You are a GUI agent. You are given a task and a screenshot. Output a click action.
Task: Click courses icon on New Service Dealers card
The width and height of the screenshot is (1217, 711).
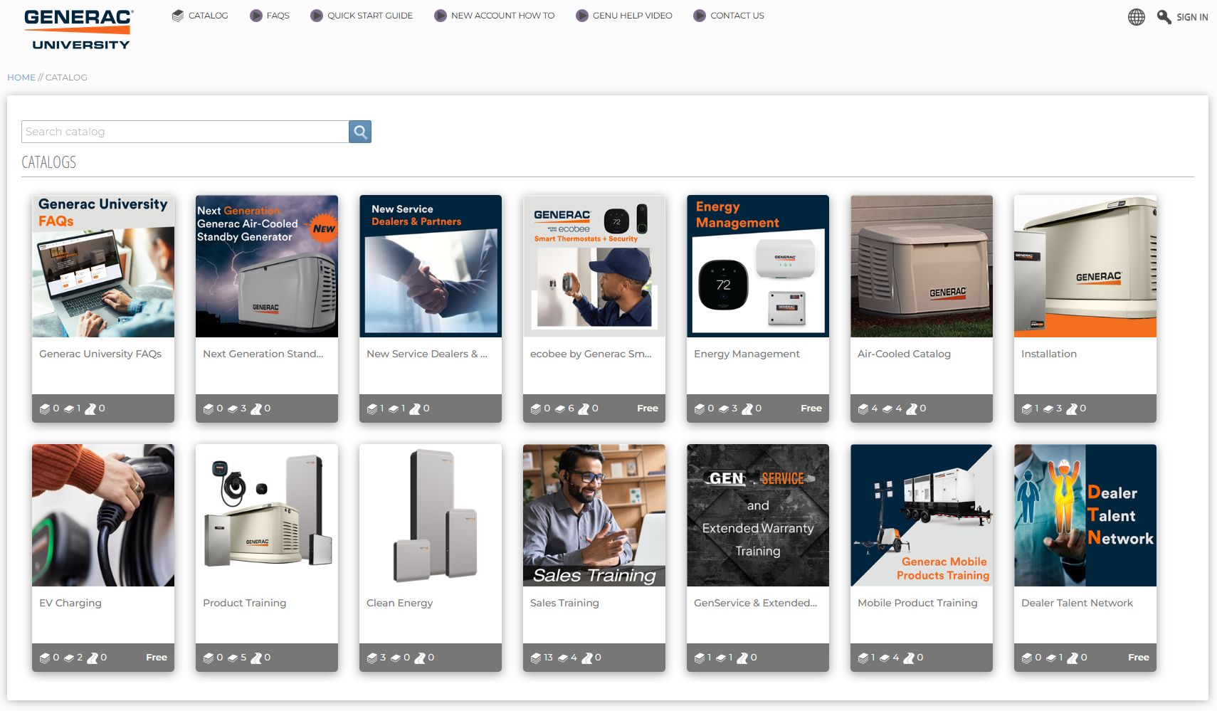pos(372,409)
